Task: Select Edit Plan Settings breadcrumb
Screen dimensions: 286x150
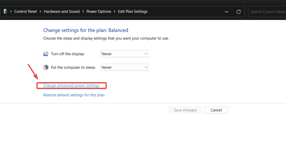Action: [x=133, y=11]
